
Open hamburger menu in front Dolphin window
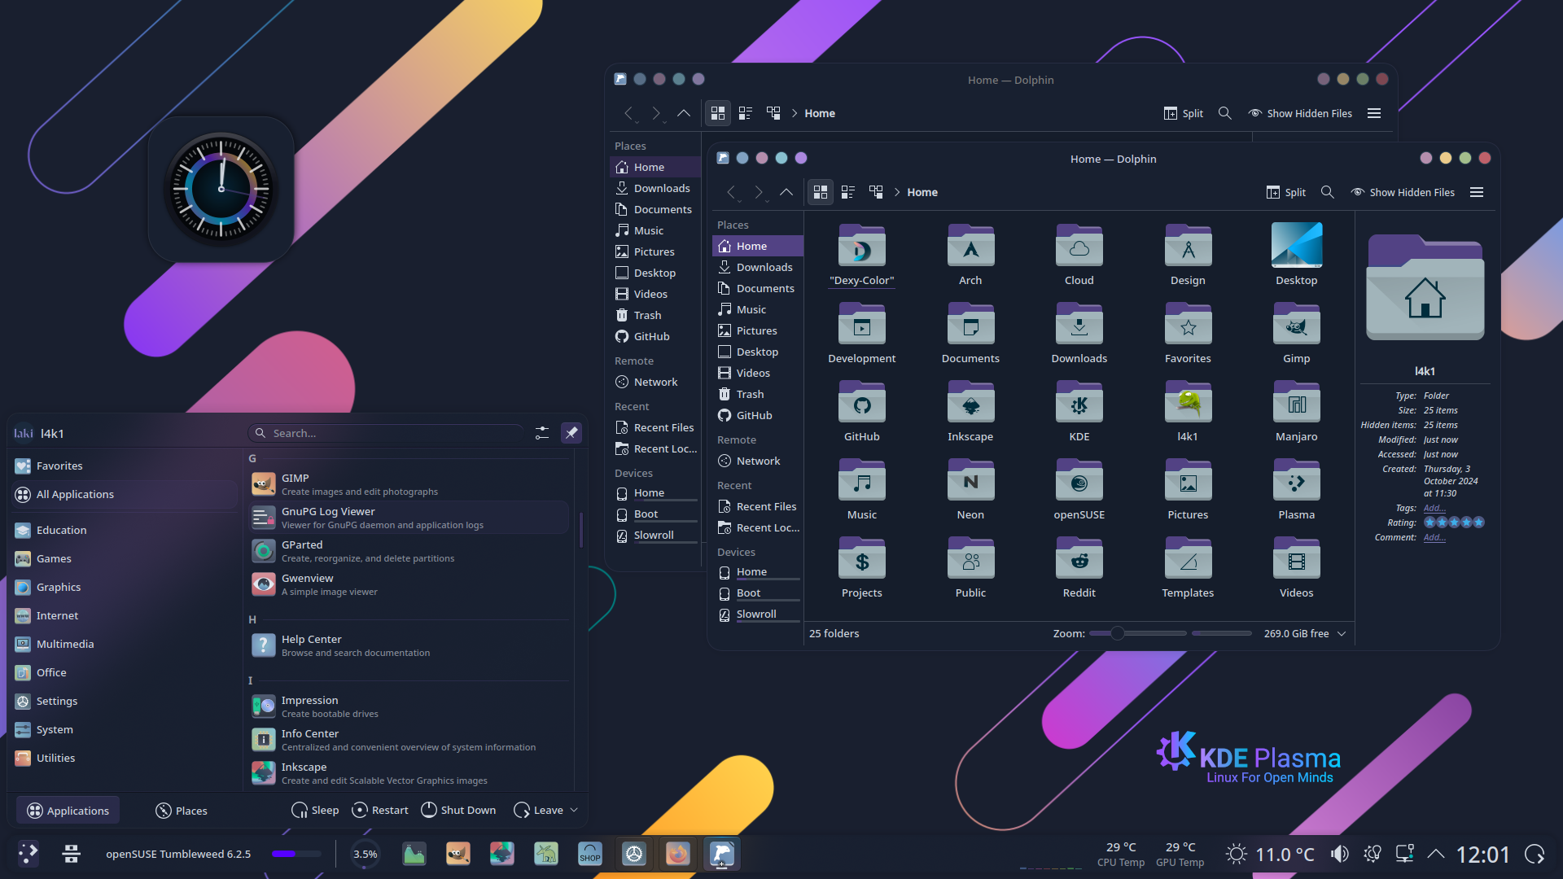(x=1477, y=192)
